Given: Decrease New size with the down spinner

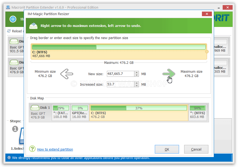Looking at the screenshot, I should click(136, 75).
